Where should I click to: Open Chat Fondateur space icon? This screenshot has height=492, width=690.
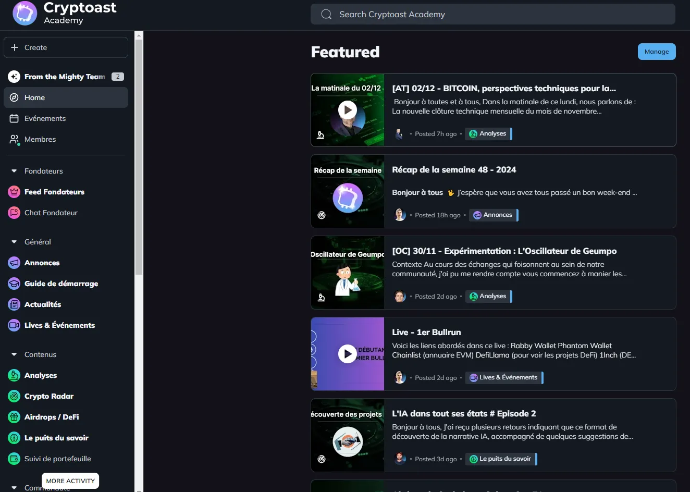point(14,213)
